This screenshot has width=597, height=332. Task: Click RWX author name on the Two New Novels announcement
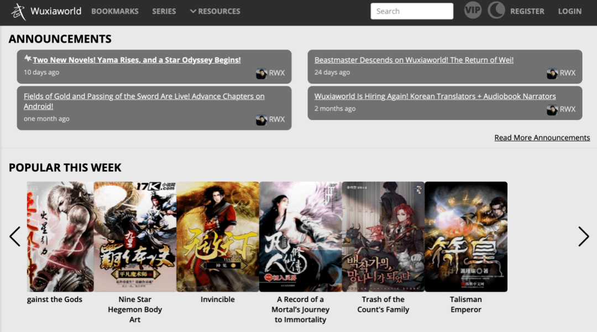coord(277,73)
